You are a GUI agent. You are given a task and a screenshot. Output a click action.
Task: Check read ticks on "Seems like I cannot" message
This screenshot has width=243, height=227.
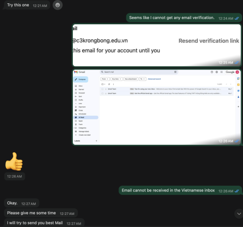coord(237,18)
